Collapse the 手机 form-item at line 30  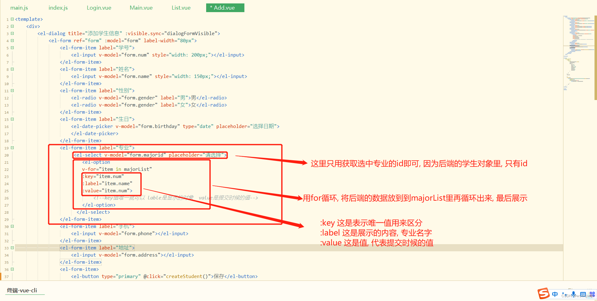click(12, 226)
